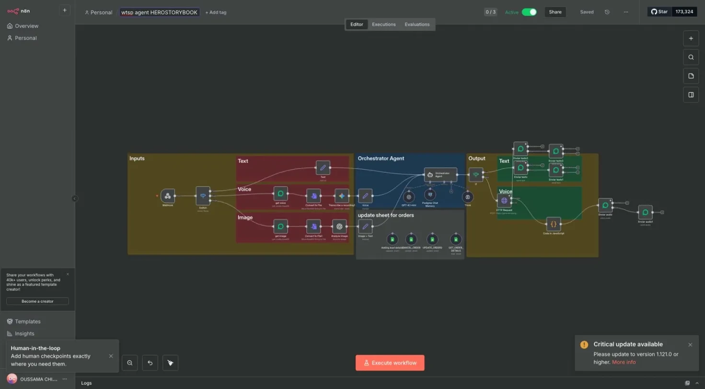The height and width of the screenshot is (389, 705).
Task: Select the Think tool node
Action: click(468, 197)
